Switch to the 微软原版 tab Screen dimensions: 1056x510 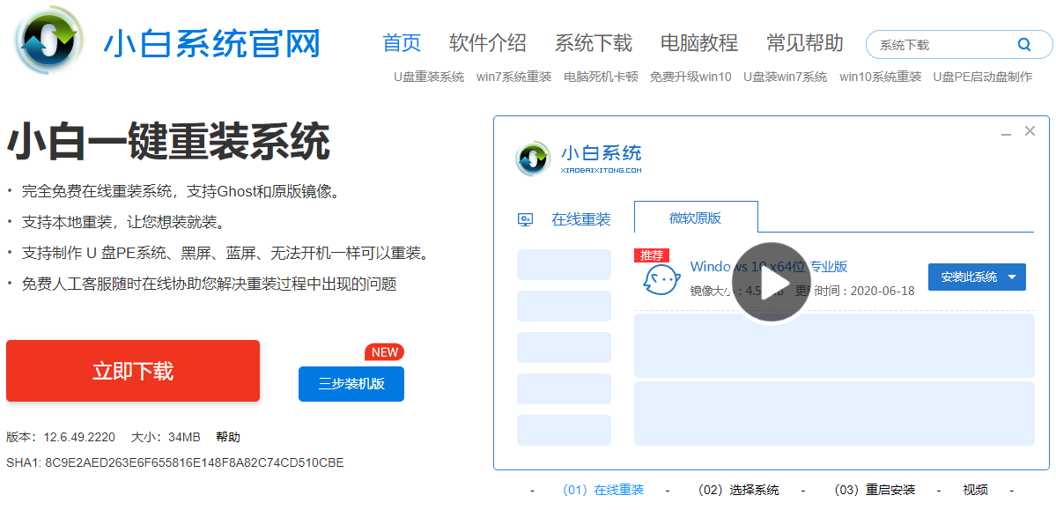pyautogui.click(x=696, y=217)
